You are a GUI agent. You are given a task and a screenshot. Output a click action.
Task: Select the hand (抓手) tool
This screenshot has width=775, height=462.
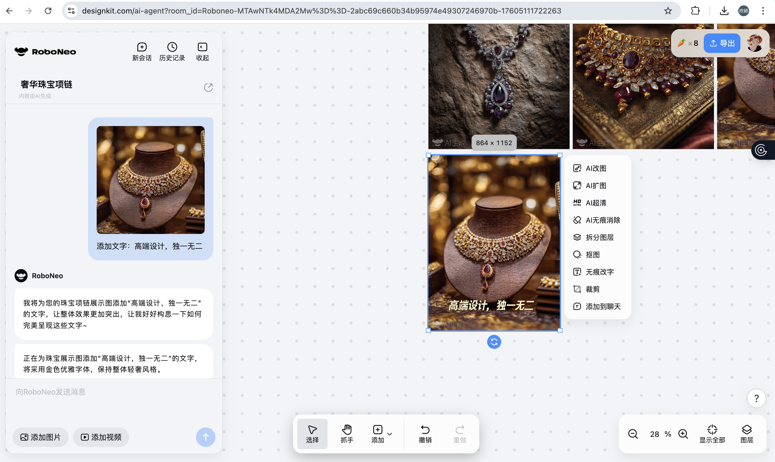click(347, 434)
